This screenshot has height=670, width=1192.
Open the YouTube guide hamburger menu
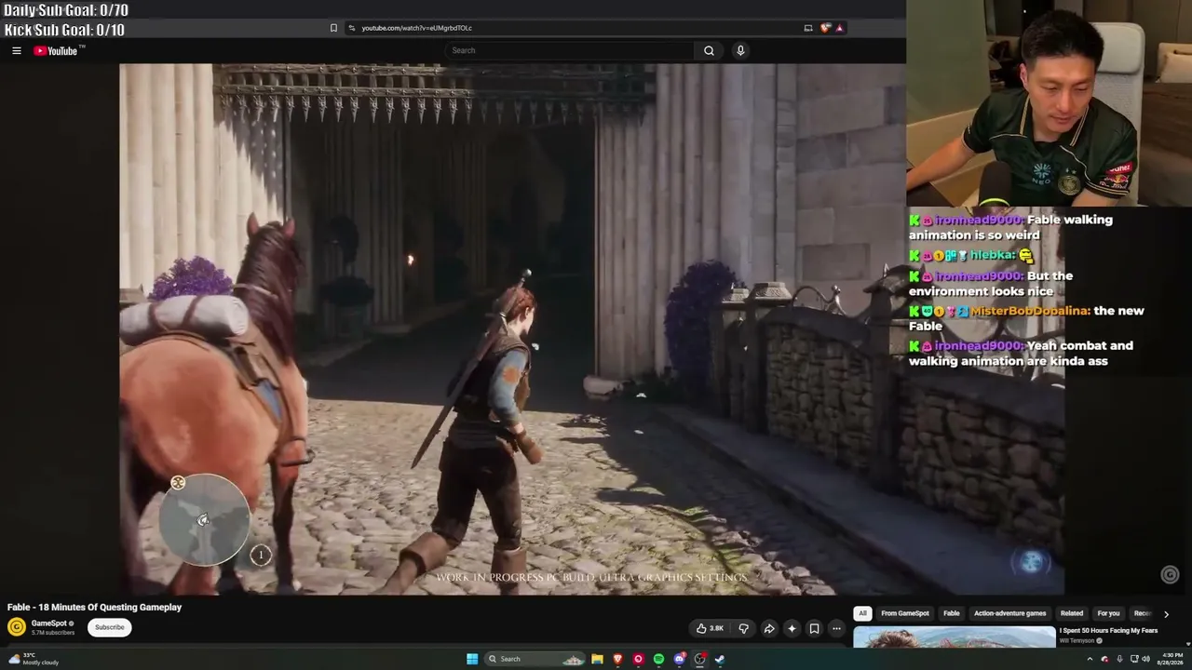(x=17, y=51)
